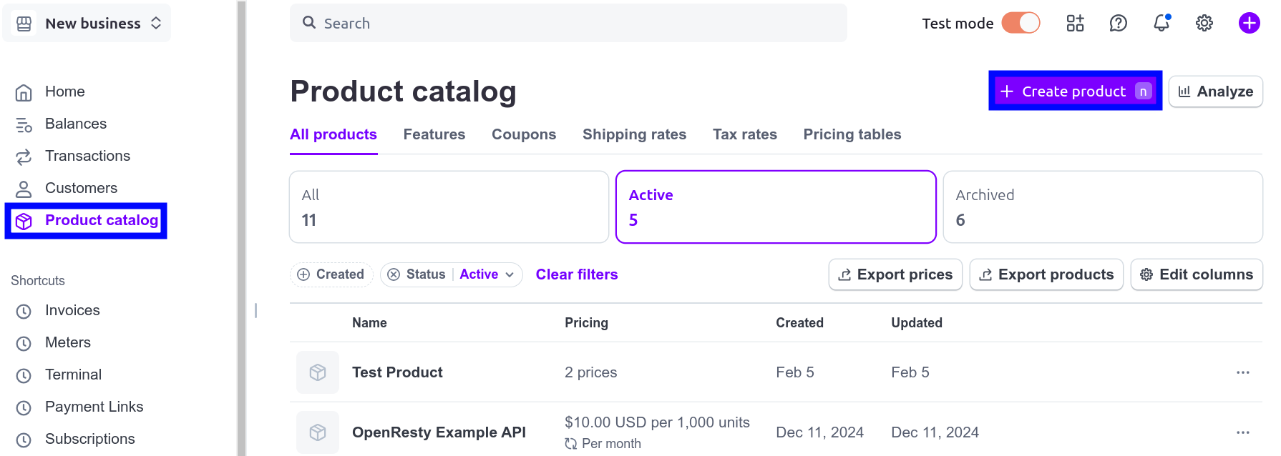Open the Created filter

(x=331, y=274)
